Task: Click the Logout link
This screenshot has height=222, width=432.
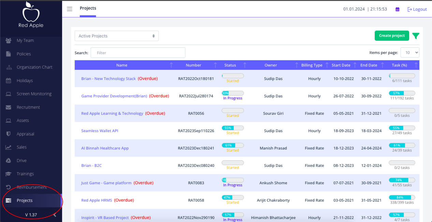Action: click(417, 9)
